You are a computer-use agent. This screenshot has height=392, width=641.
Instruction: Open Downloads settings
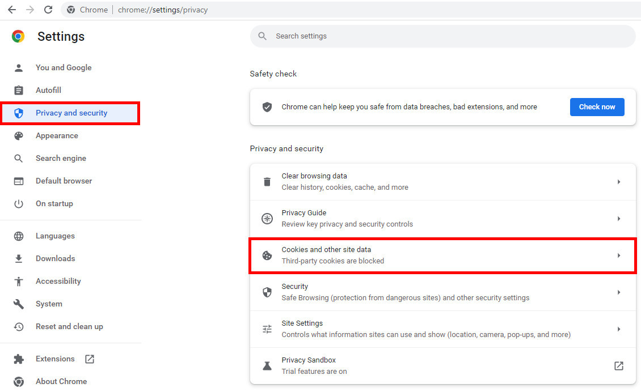(55, 258)
